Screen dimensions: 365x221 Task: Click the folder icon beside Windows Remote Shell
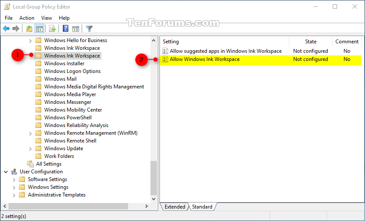click(x=38, y=140)
